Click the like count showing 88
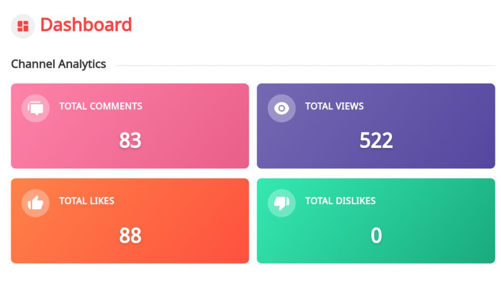Image resolution: width=501 pixels, height=281 pixels. 130,235
